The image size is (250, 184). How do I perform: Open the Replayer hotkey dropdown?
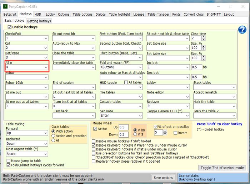(x=168, y=106)
